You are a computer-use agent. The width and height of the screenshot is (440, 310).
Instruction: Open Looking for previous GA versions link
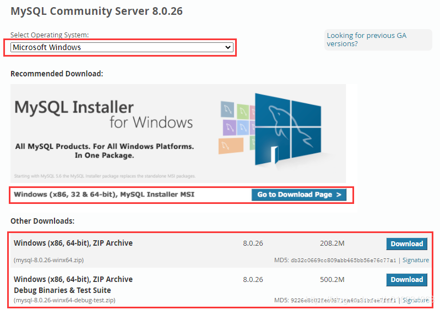click(x=366, y=40)
